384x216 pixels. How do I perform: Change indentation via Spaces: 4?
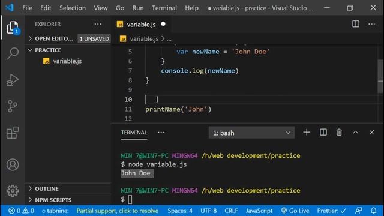click(180, 211)
